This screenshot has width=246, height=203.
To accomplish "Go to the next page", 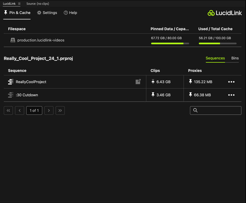I will (x=49, y=110).
